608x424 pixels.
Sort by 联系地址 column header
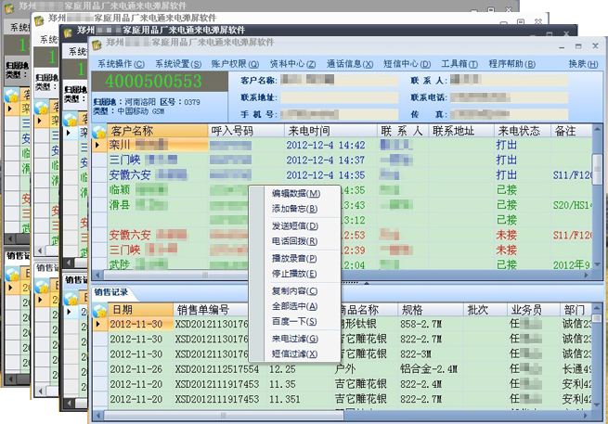pyautogui.click(x=461, y=131)
